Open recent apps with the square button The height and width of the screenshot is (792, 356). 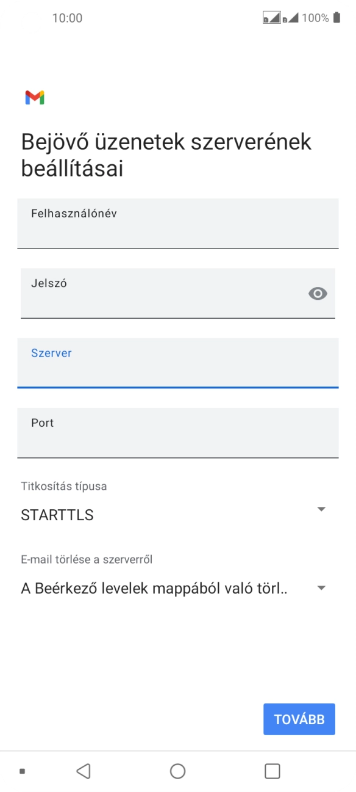tap(270, 771)
